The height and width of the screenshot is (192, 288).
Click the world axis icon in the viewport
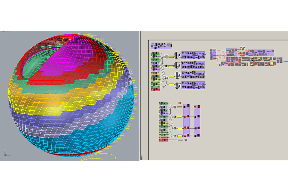click(6, 153)
